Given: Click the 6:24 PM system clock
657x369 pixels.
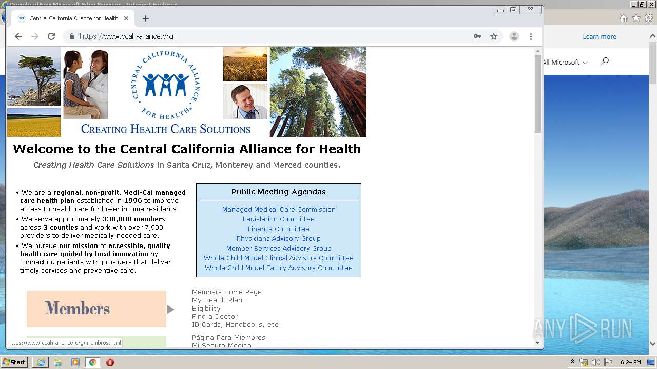Looking at the screenshot, I should point(630,362).
